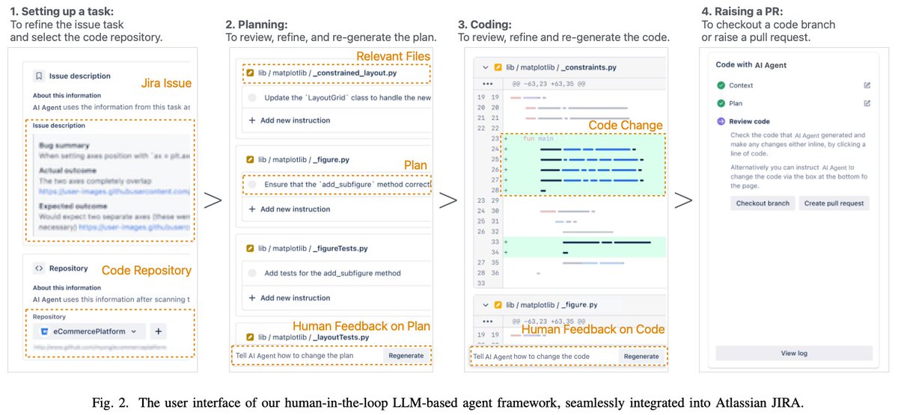Click the file icon for _constraints.py diff
This screenshot has width=898, height=415.
[x=498, y=67]
